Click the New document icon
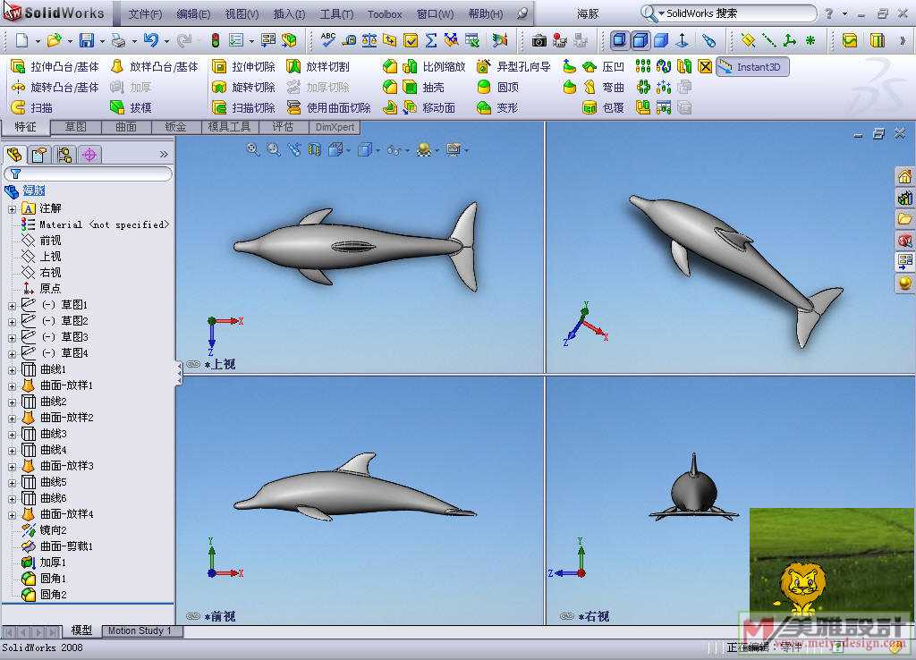The height and width of the screenshot is (660, 916). coord(21,40)
